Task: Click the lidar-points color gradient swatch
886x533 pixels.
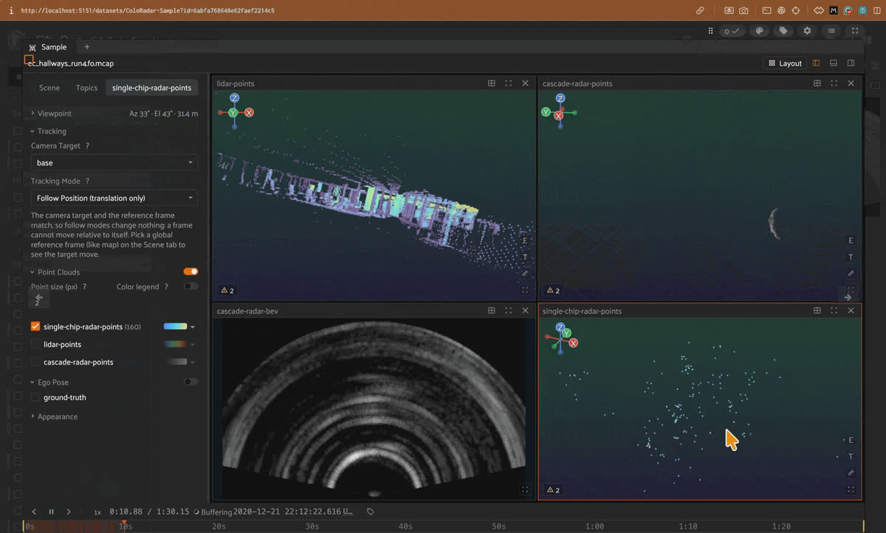Action: 175,344
